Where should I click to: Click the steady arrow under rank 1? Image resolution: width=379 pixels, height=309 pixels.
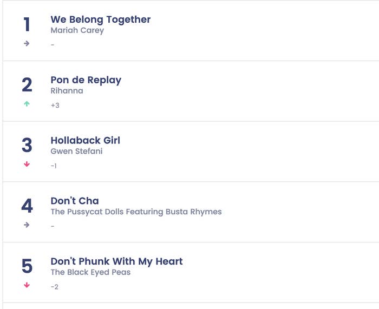coord(27,43)
